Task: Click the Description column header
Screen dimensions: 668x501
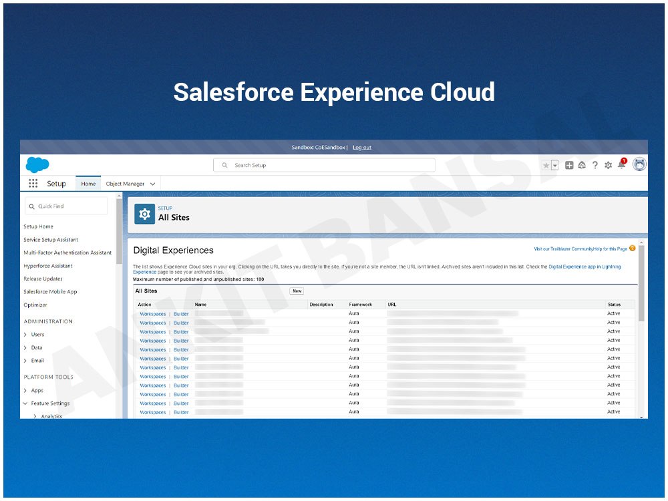Action: point(321,305)
